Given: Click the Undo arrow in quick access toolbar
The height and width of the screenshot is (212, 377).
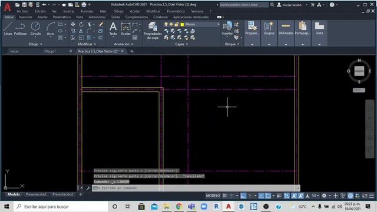Looking at the screenshot, I should [x=44, y=5].
